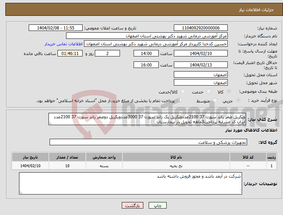Click the نوع فرآیند خرید label
283x215 pixels.
tap(263, 100)
